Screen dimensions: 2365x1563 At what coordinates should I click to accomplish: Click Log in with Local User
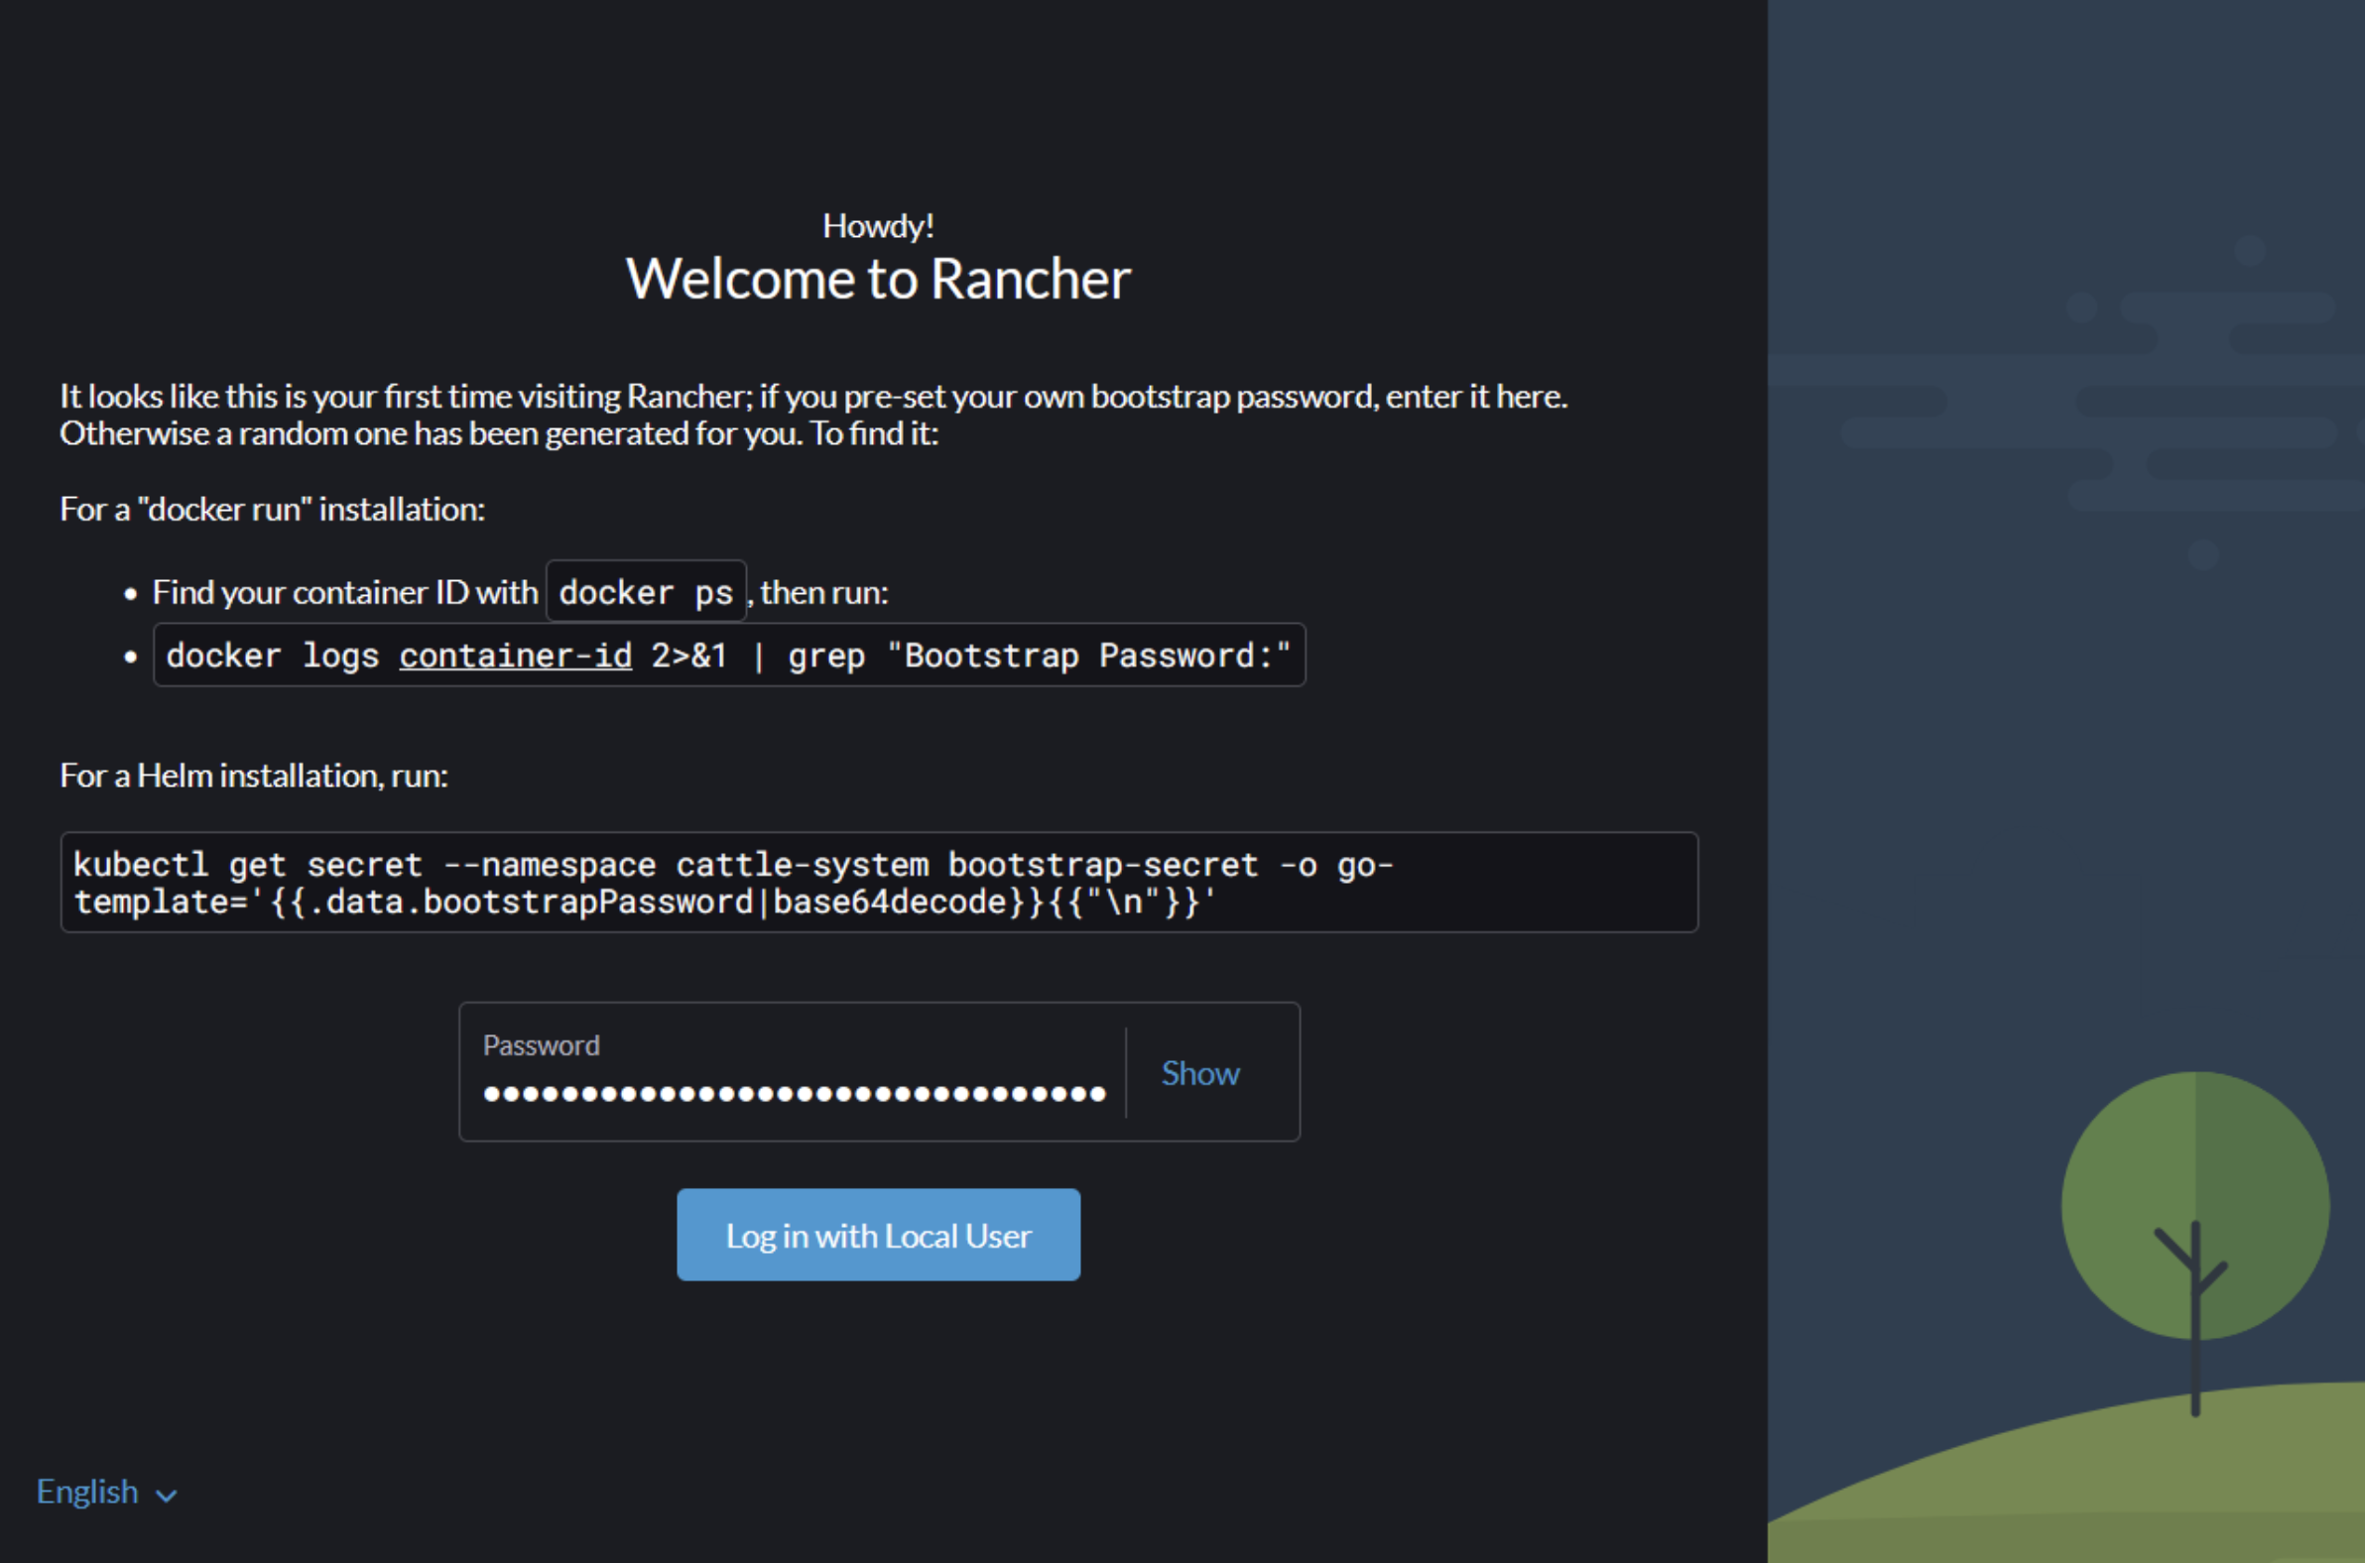877,1235
